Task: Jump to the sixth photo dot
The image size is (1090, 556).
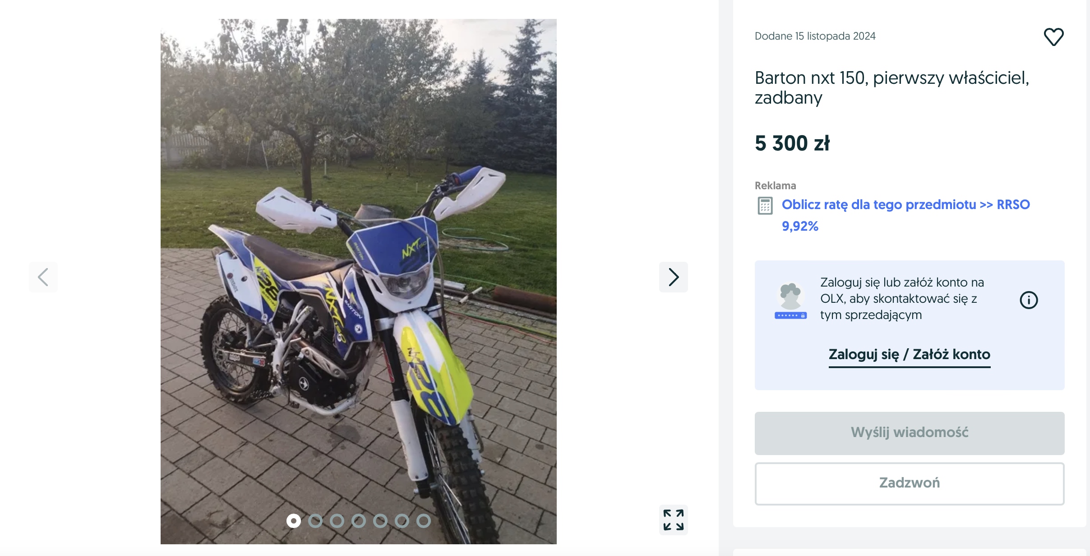Action: pos(402,521)
